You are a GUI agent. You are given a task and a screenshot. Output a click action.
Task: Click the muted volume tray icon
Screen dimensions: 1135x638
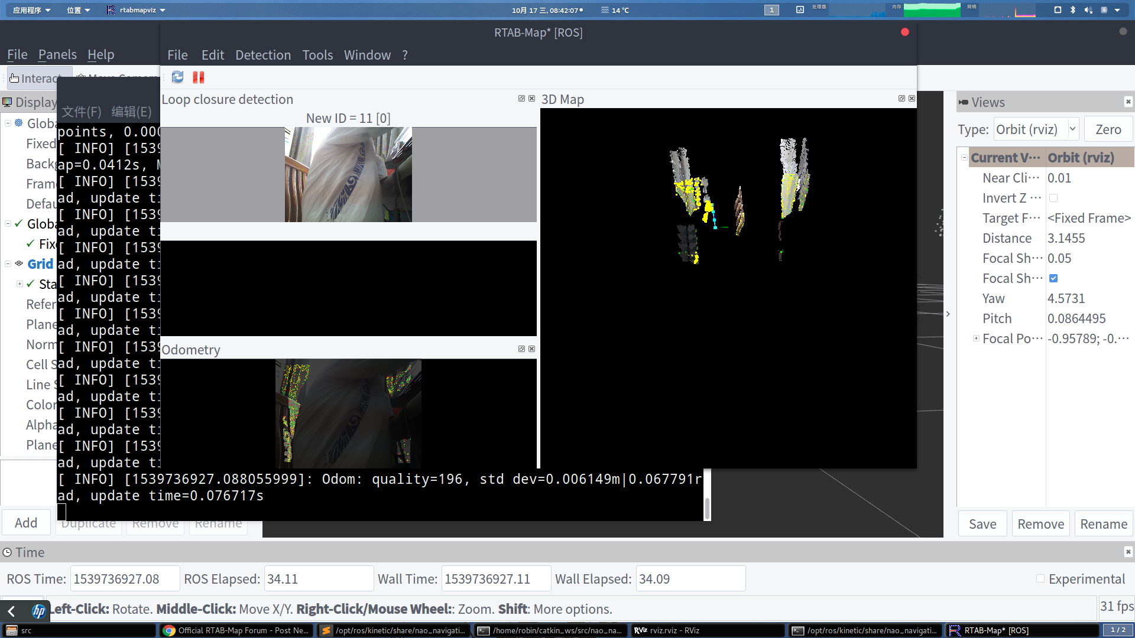[x=1088, y=10]
